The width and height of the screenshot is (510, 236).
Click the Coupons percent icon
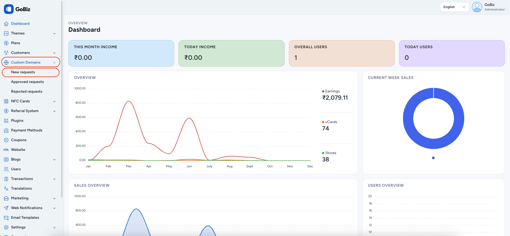pos(6,140)
